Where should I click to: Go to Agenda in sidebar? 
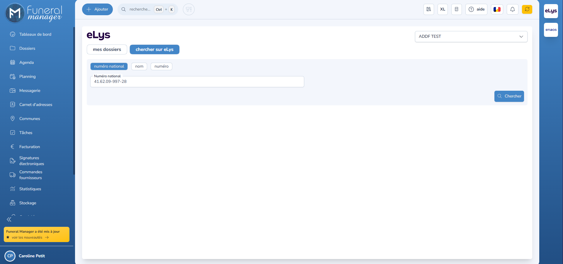point(26,62)
